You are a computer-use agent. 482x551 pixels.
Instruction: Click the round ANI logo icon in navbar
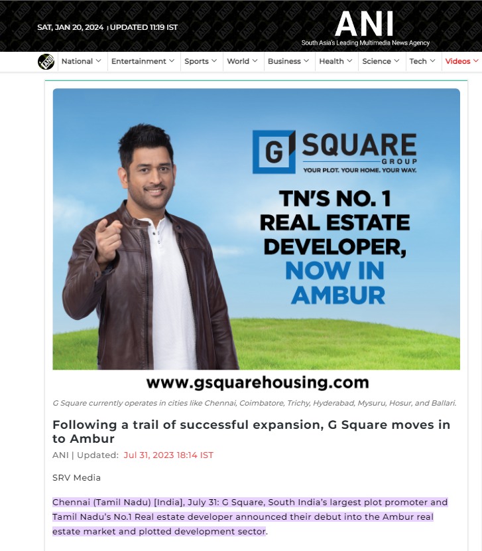(x=46, y=62)
